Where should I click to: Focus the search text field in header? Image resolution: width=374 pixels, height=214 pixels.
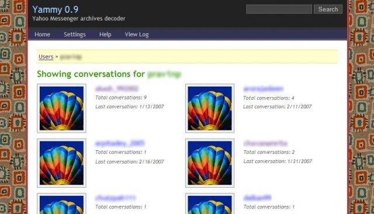pos(279,9)
